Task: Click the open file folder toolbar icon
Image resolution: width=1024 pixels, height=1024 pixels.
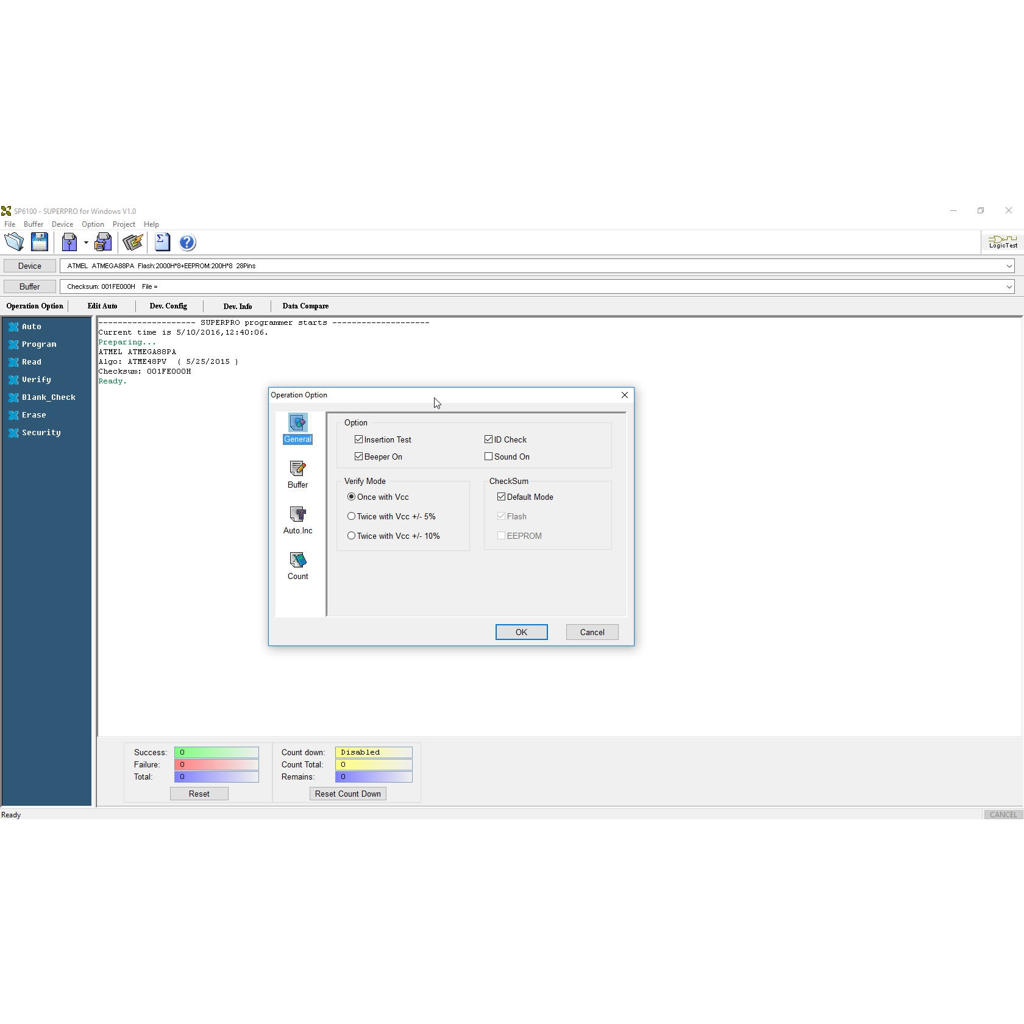Action: 14,243
